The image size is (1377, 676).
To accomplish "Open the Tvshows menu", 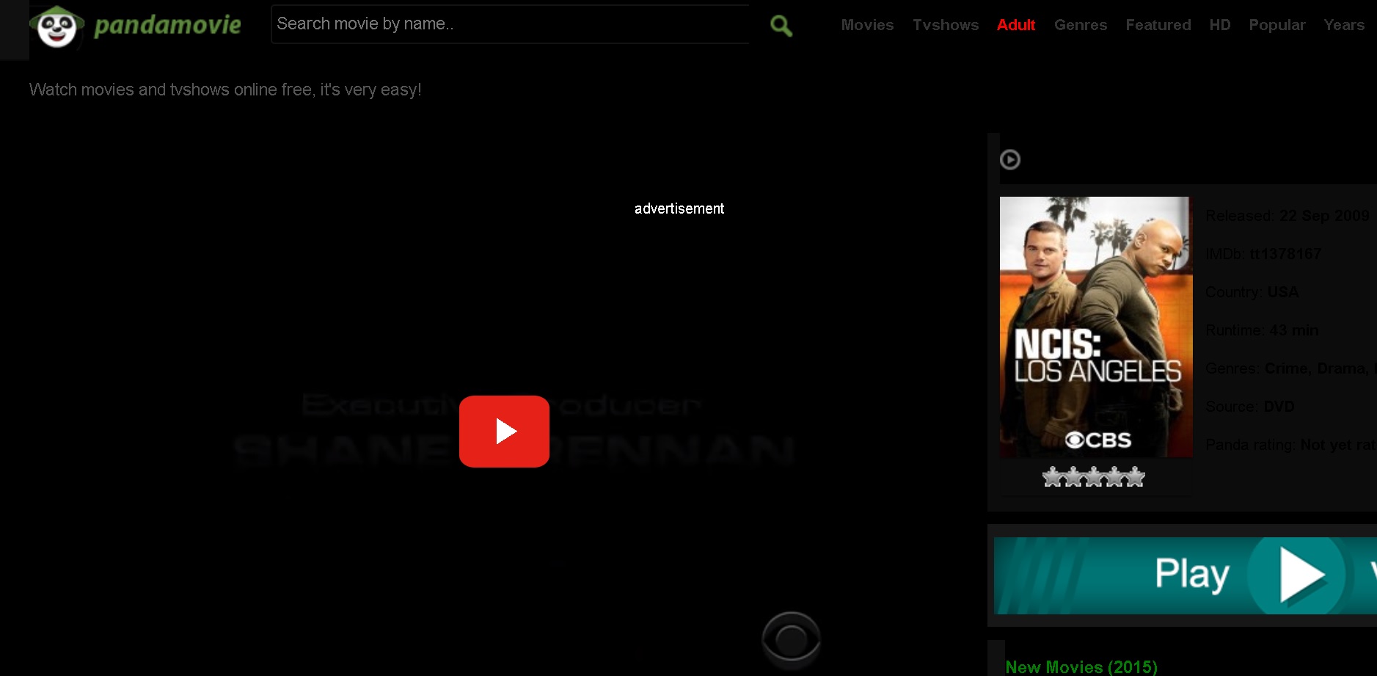I will click(x=946, y=25).
